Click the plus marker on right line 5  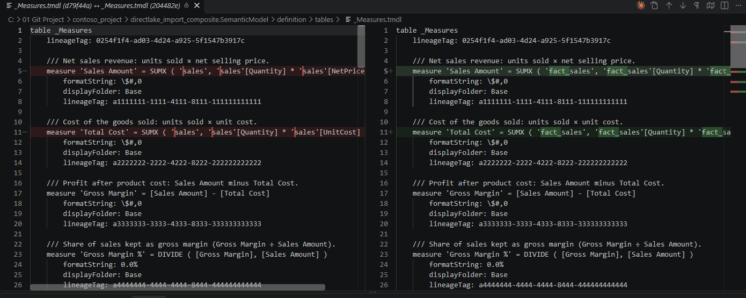coord(391,71)
